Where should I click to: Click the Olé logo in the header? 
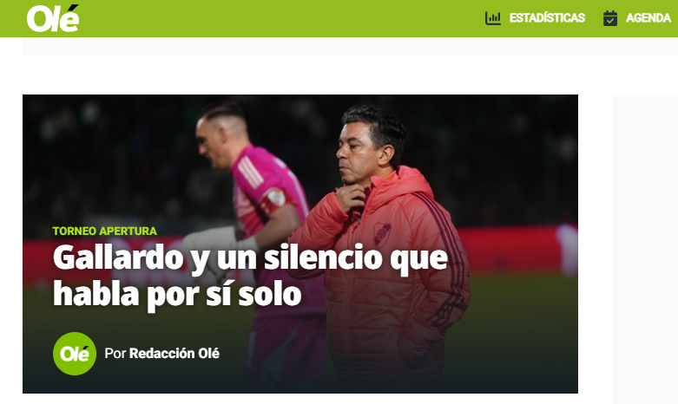(x=53, y=18)
